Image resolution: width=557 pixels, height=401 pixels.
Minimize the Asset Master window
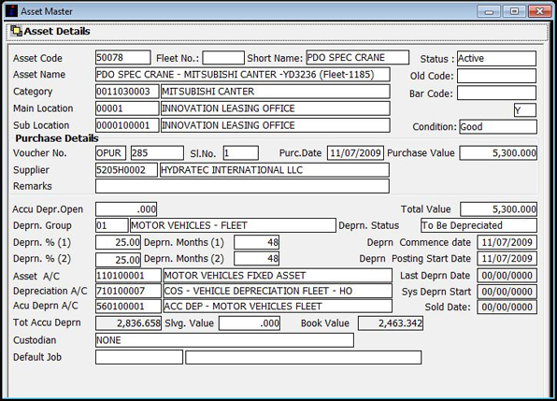[x=489, y=12]
